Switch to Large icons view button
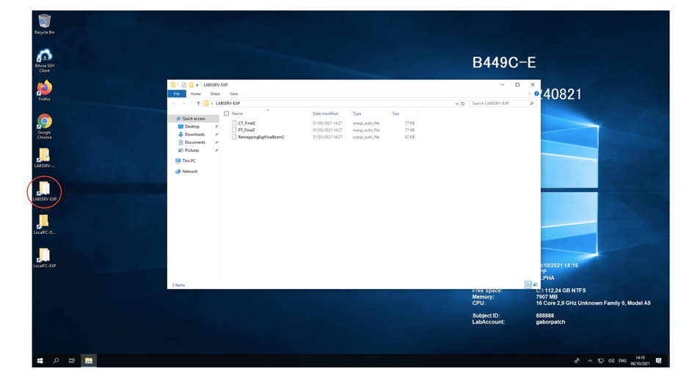 536,285
